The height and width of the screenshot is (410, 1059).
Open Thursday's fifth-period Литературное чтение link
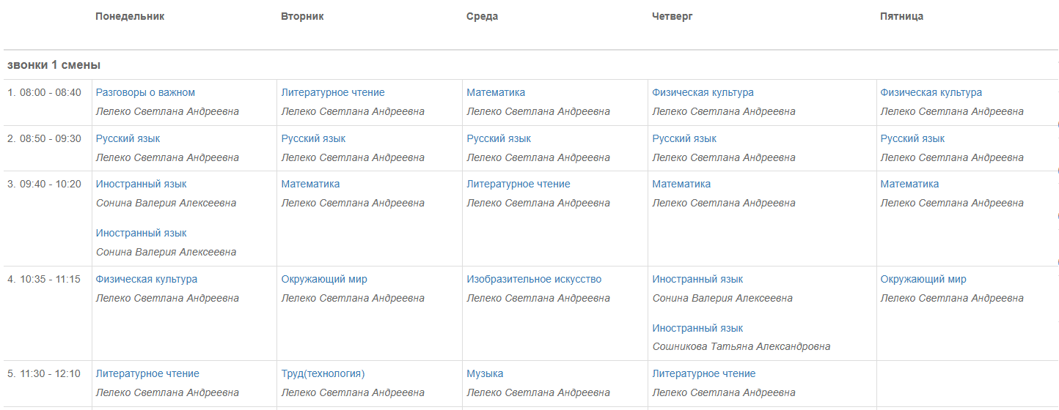(704, 373)
